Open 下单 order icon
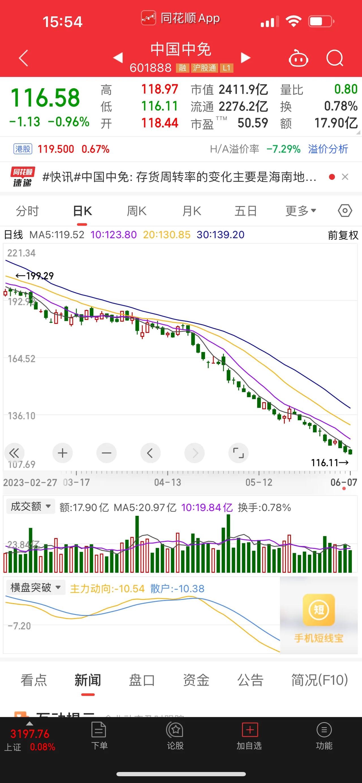The image size is (362, 783). (x=99, y=735)
